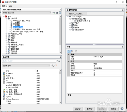Switch properties to alphabetical sort icon
Image resolution: width=127 pixels, height=112 pixels.
(x=72, y=51)
